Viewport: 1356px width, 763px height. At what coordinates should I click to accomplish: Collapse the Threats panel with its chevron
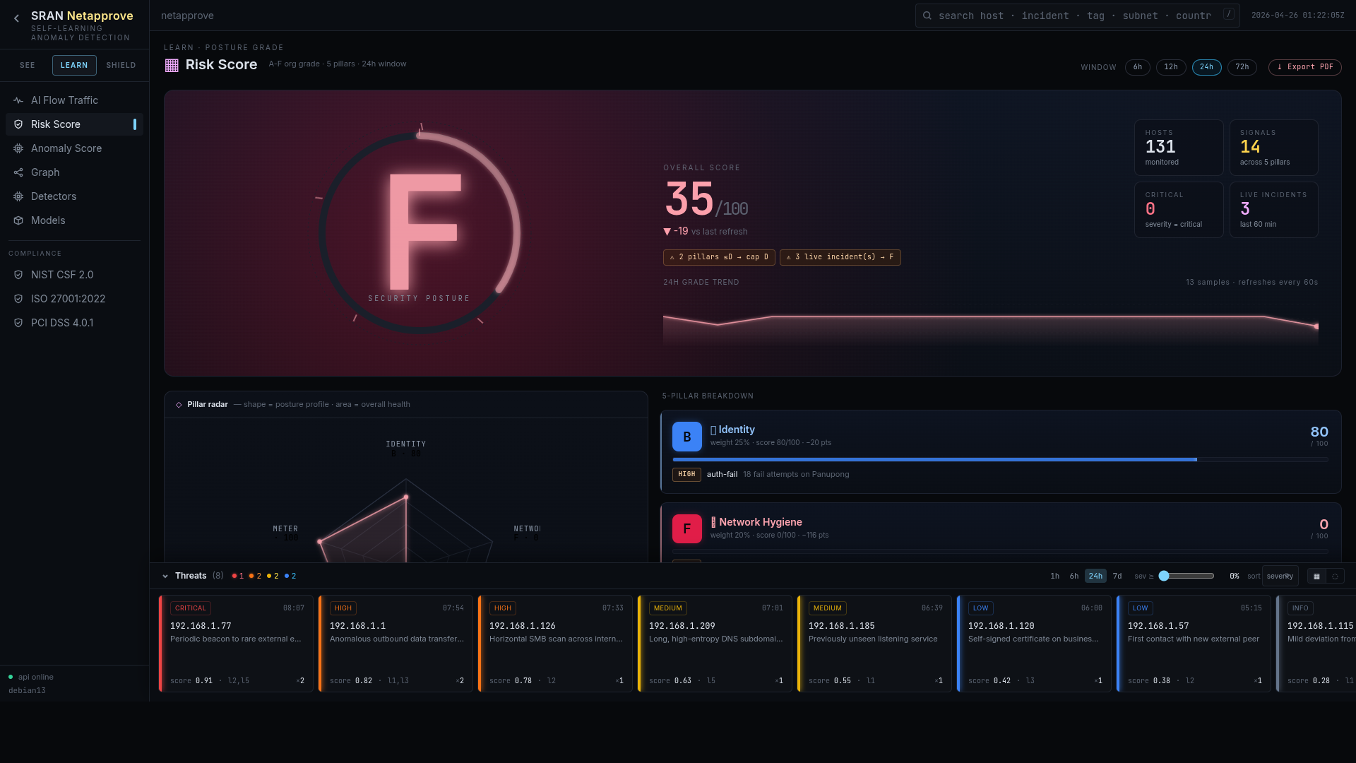click(x=165, y=576)
